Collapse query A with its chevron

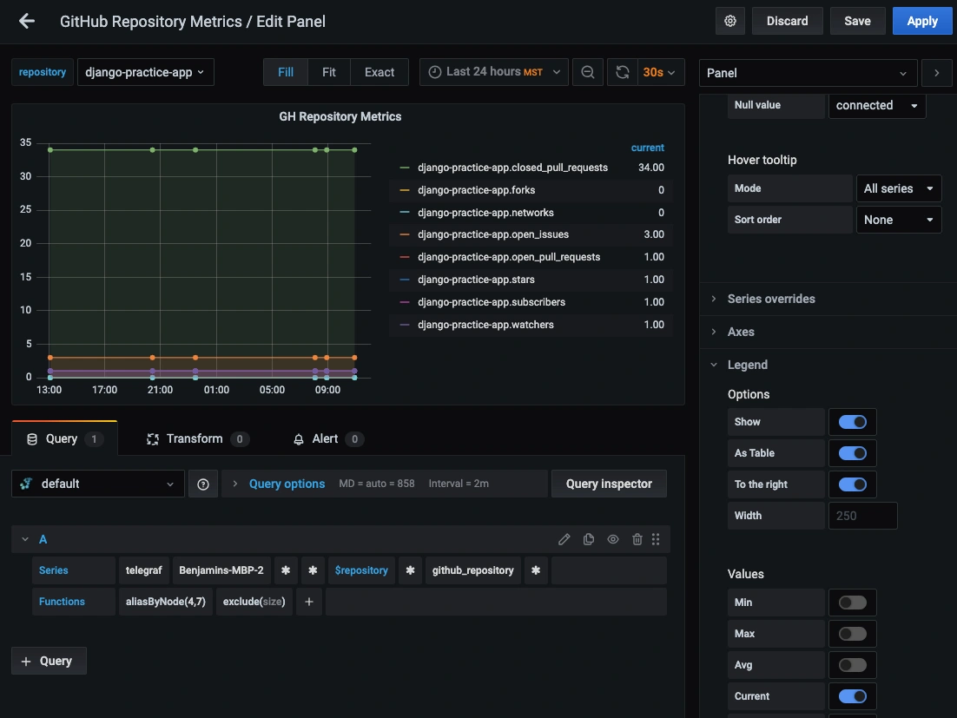pyautogui.click(x=25, y=539)
